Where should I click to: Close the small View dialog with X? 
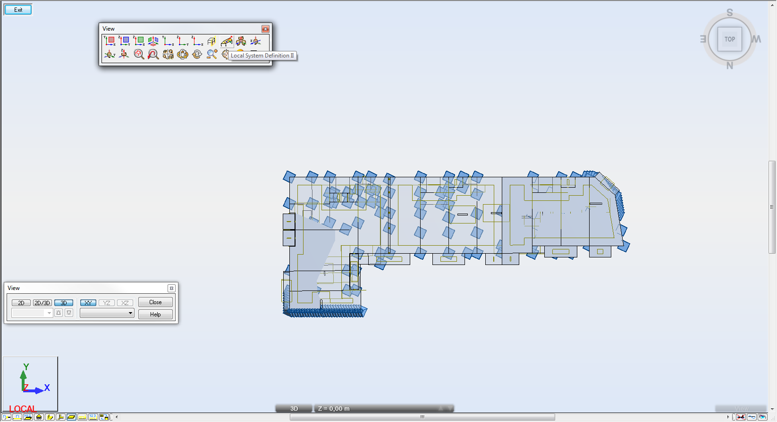(171, 288)
